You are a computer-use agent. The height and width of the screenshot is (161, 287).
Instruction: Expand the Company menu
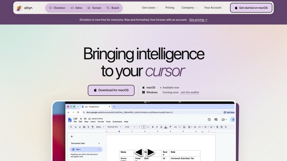pos(189,8)
